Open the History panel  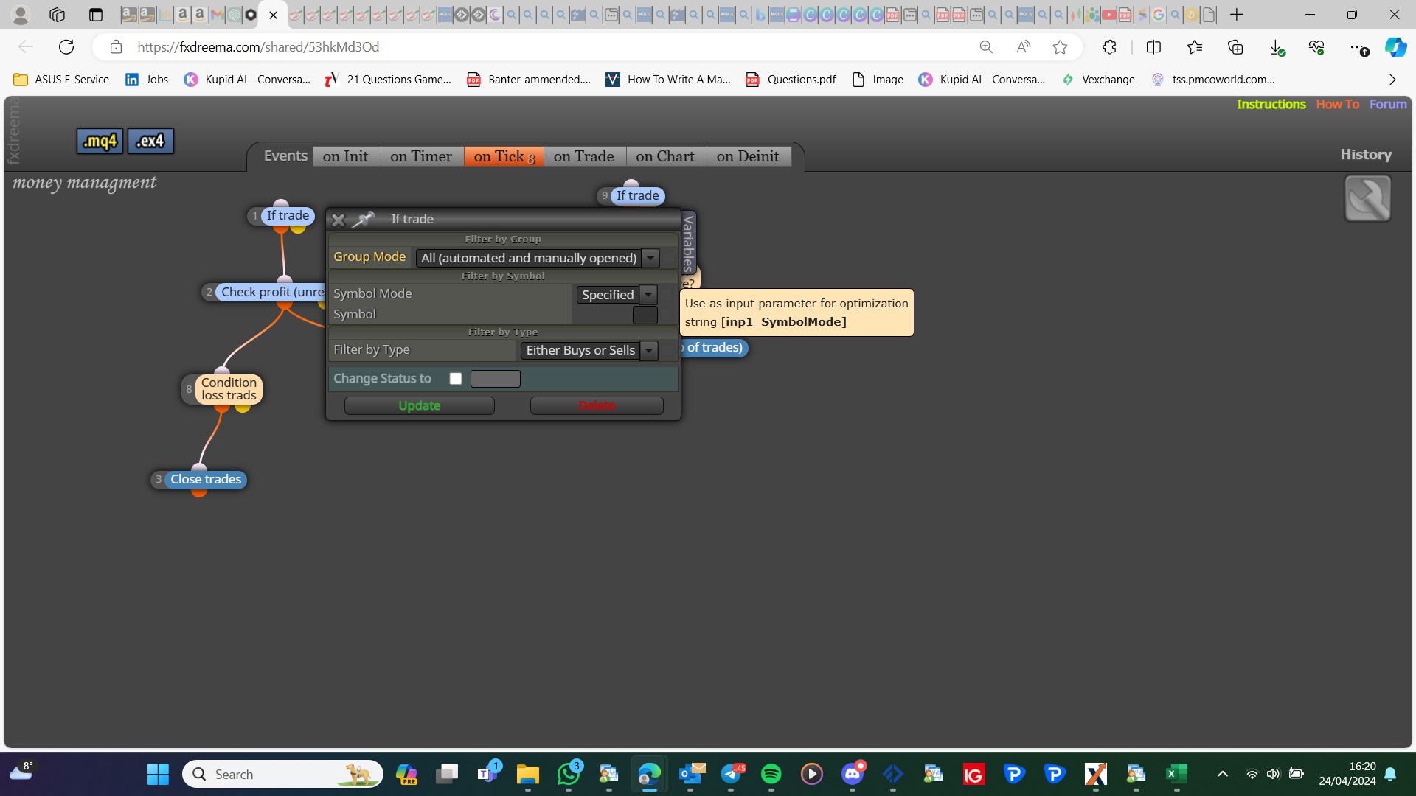point(1366,154)
